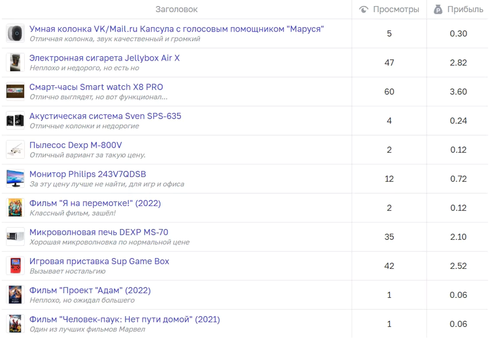The image size is (489, 339).
Task: Click views value 12 for Philips monitor row
Action: point(389,178)
